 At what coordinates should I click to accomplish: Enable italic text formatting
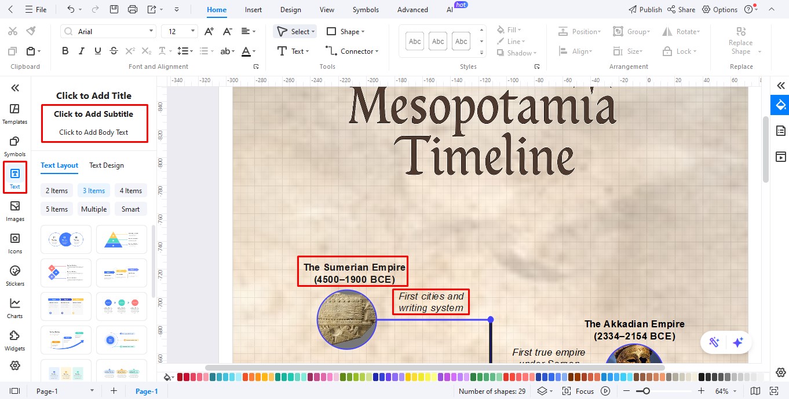click(x=81, y=50)
